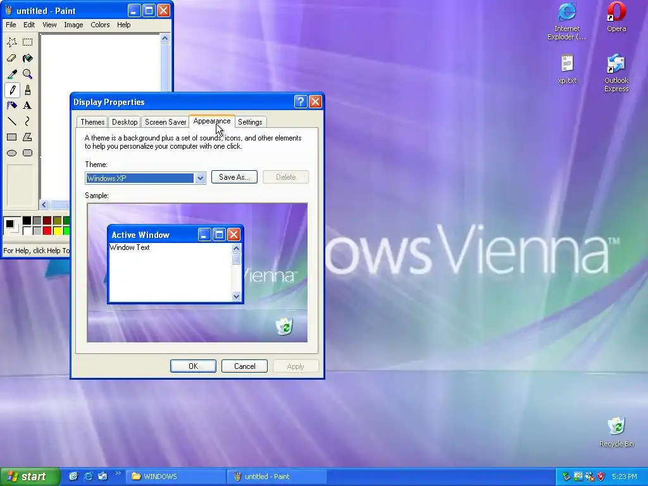Open Paint's Help menu
The width and height of the screenshot is (648, 486).
tap(123, 25)
